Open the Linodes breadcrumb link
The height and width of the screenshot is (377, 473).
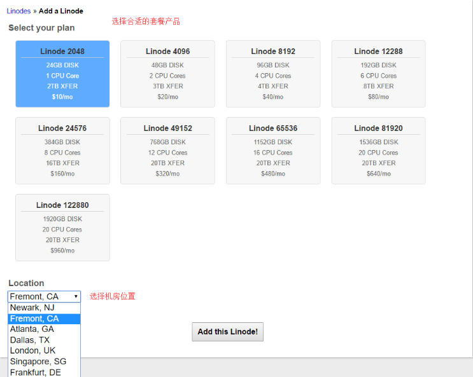click(18, 11)
